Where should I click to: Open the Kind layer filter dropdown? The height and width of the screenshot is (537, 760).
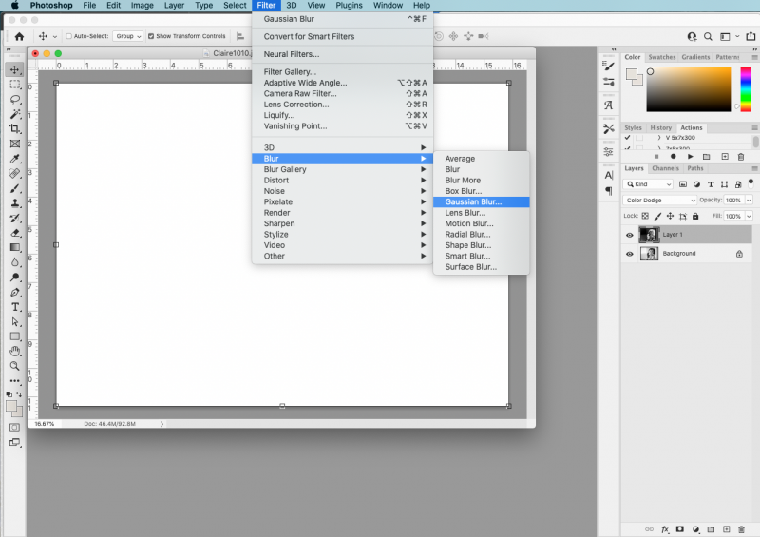(x=648, y=184)
